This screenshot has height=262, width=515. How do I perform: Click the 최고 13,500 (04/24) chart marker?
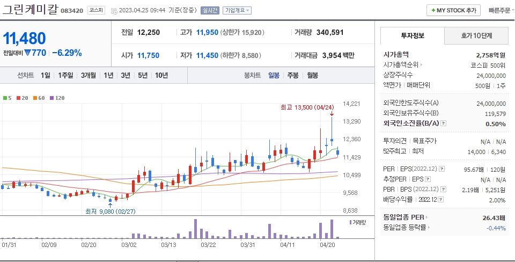307,107
